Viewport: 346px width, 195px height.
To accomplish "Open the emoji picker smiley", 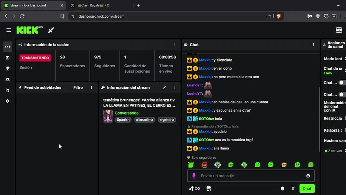I will click(308, 176).
